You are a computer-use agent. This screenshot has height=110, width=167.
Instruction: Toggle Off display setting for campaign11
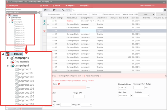[55, 27]
